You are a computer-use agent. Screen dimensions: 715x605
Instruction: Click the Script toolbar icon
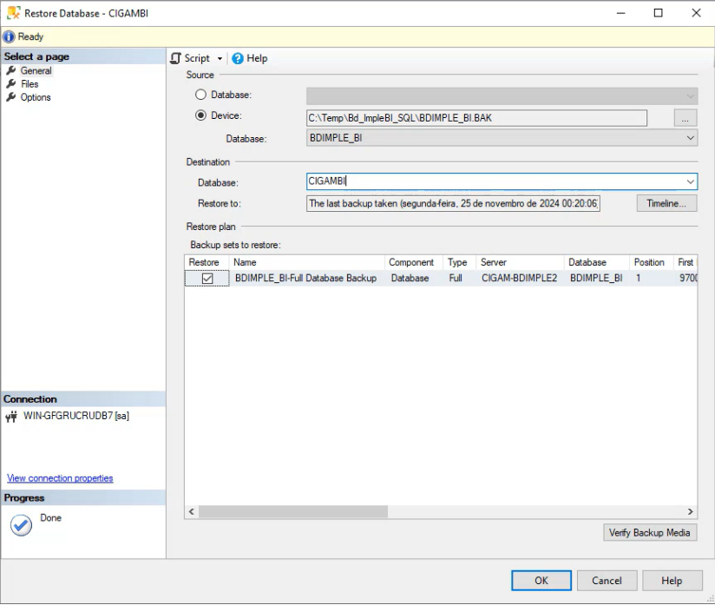tap(175, 58)
